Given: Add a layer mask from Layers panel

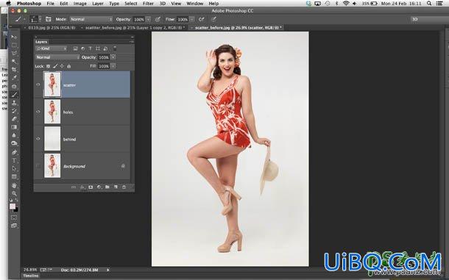Looking at the screenshot, I should (x=91, y=187).
